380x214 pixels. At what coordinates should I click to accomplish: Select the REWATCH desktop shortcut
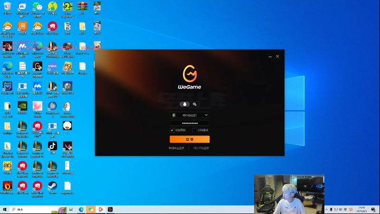[67, 88]
